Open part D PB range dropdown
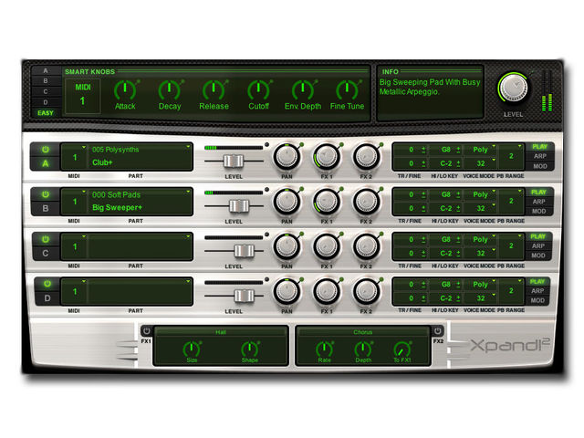 [511, 291]
